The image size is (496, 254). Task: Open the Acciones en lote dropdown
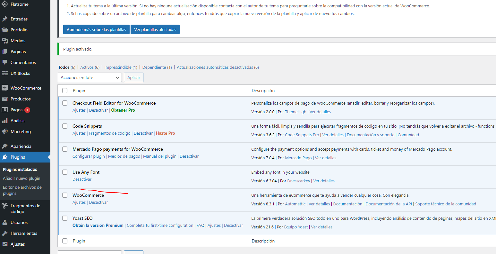(x=90, y=77)
